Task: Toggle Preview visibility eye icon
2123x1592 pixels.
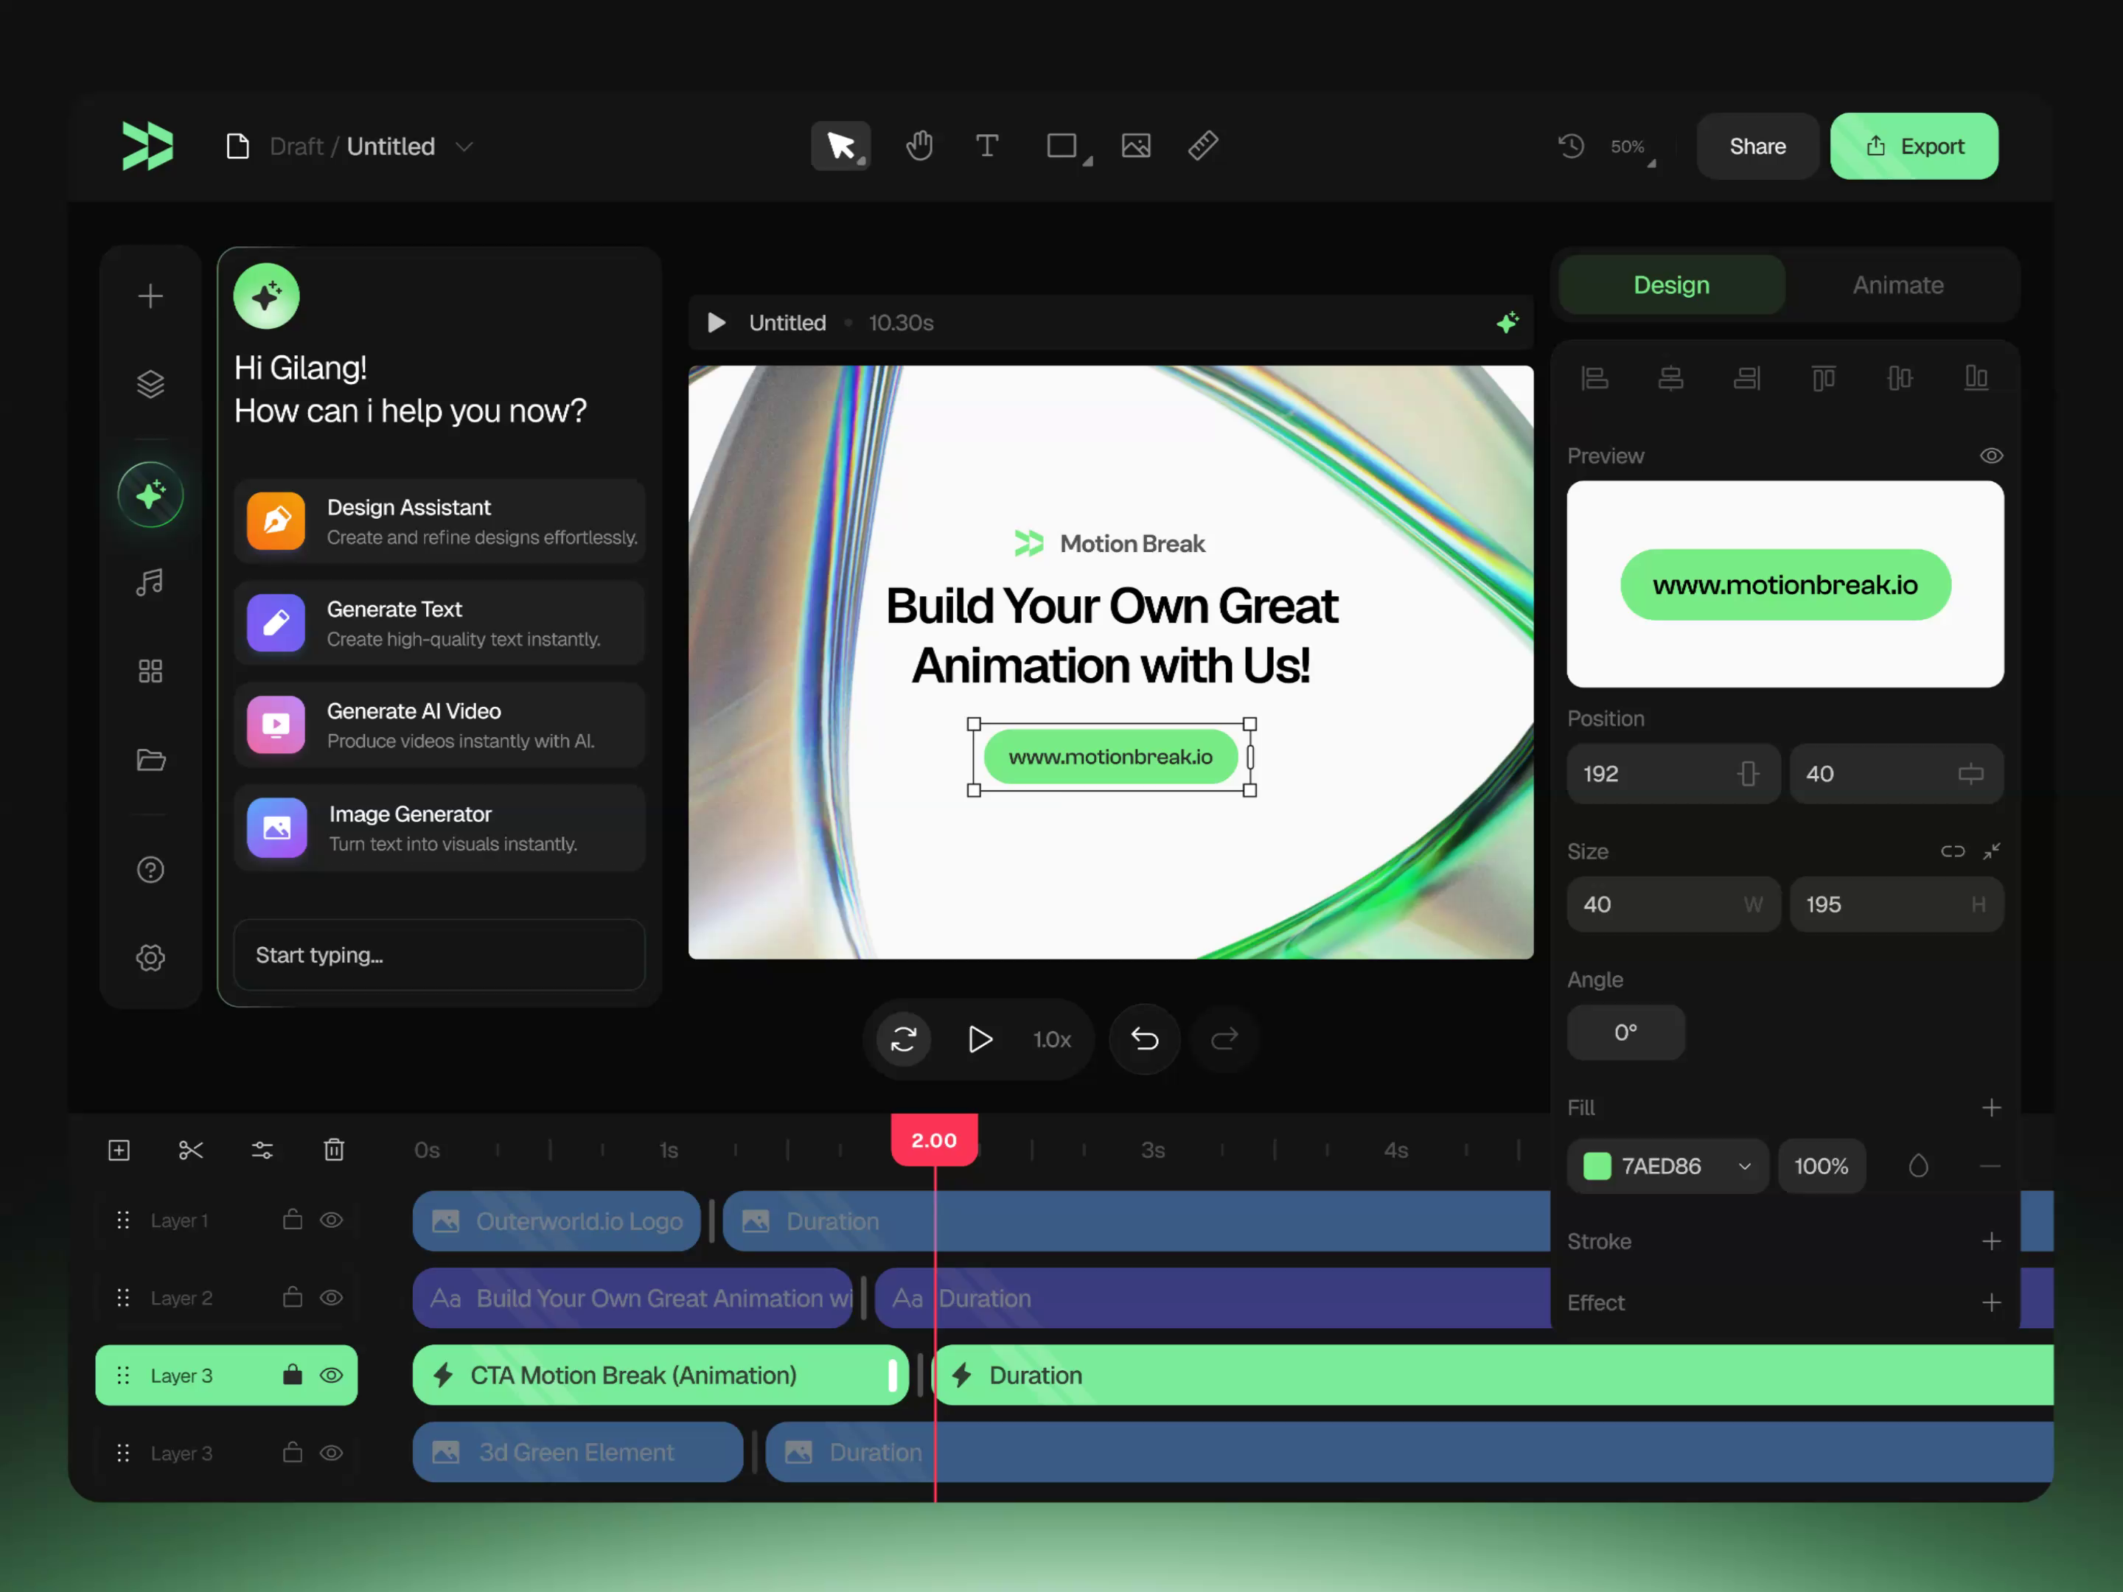Action: pyautogui.click(x=1992, y=455)
